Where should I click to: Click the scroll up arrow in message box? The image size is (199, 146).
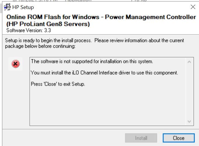point(189,62)
